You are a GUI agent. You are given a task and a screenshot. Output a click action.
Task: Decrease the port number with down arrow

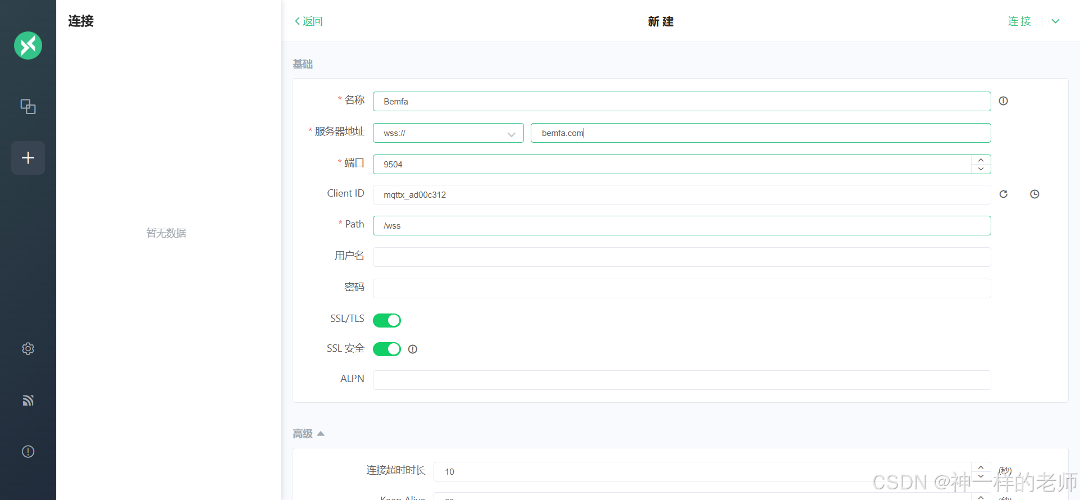981,169
